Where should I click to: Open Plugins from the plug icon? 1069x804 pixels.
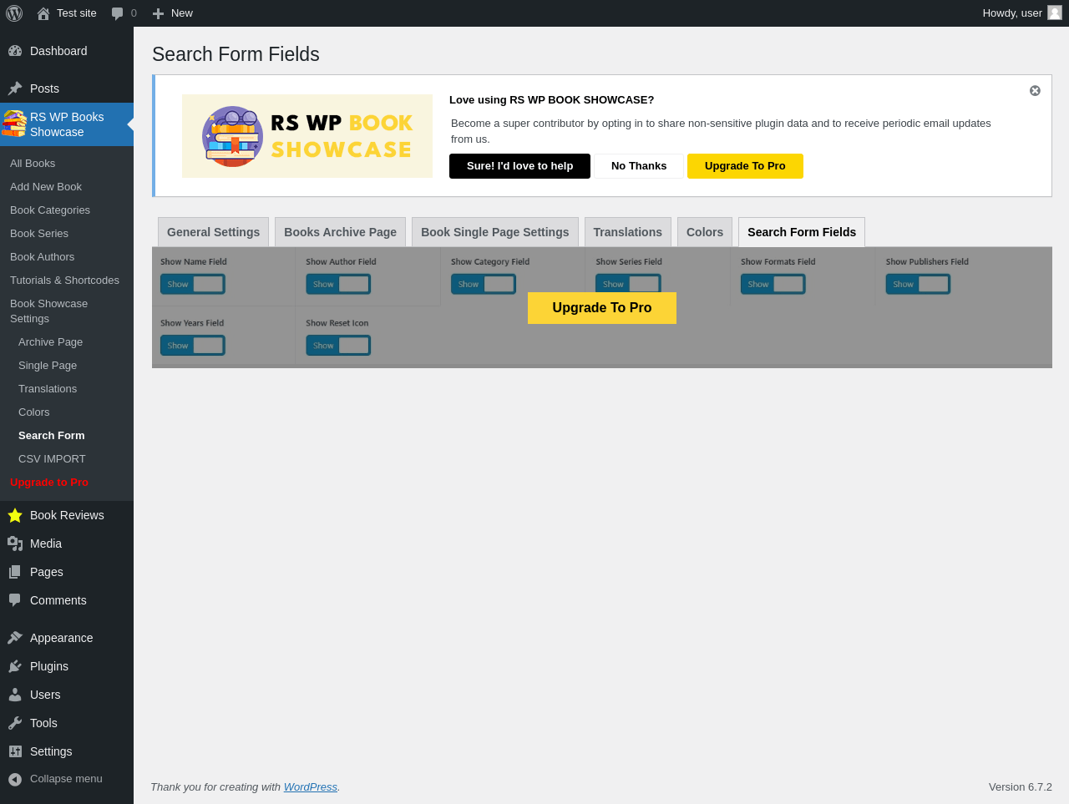pyautogui.click(x=15, y=666)
